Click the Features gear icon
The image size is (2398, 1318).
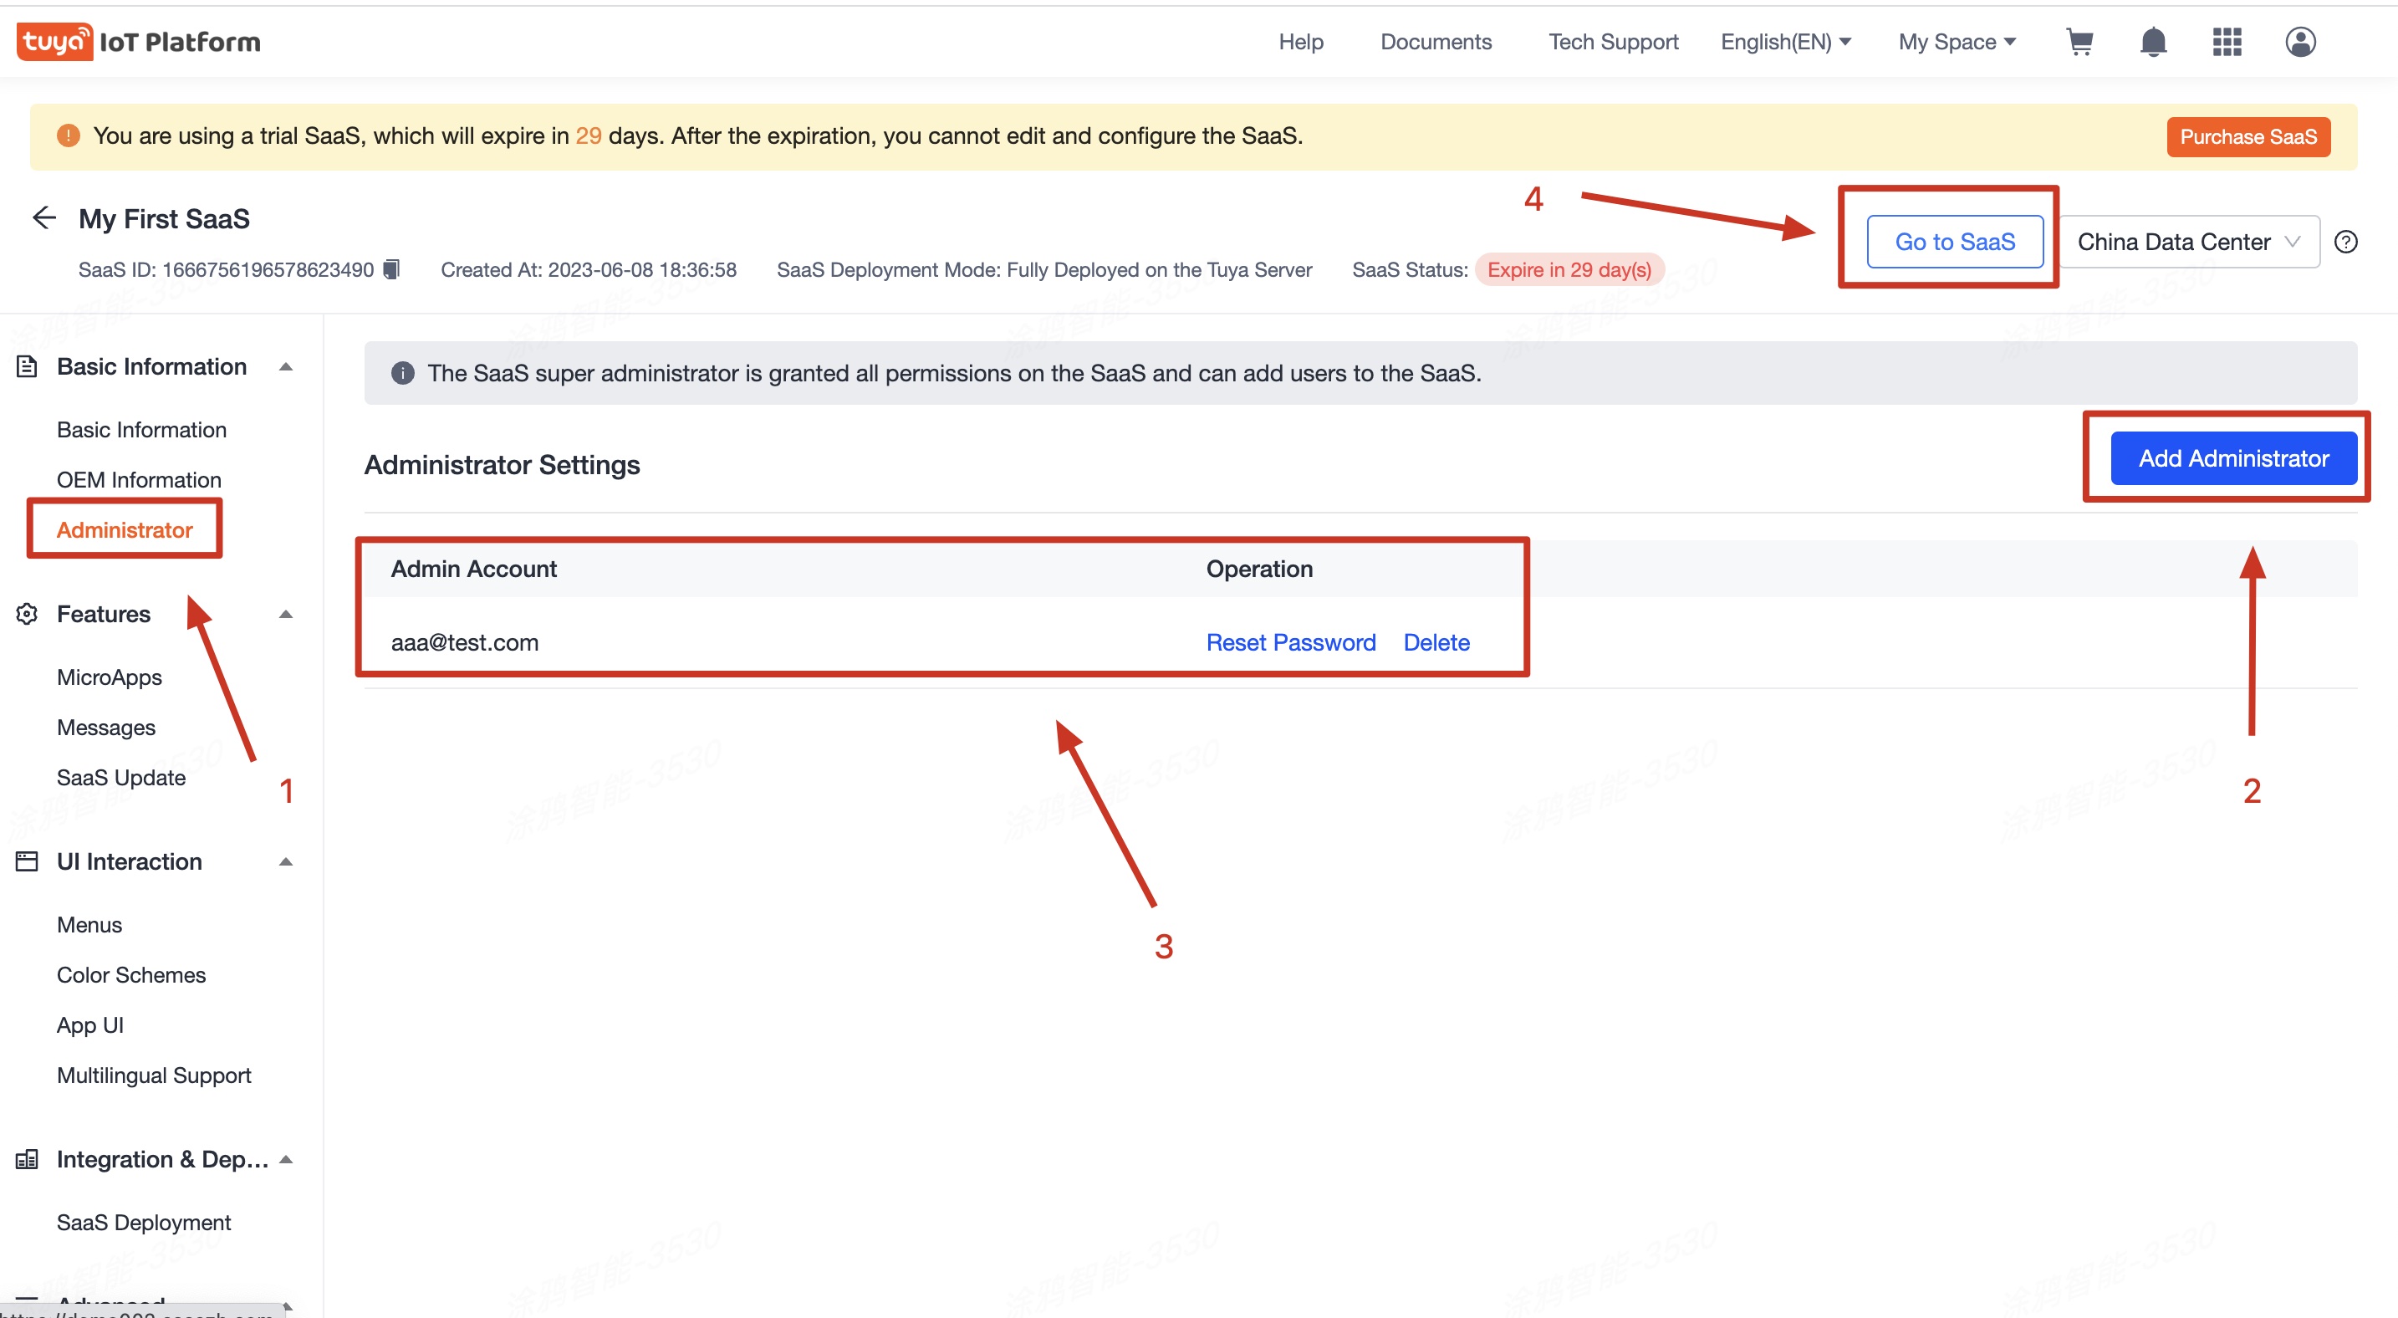tap(27, 615)
